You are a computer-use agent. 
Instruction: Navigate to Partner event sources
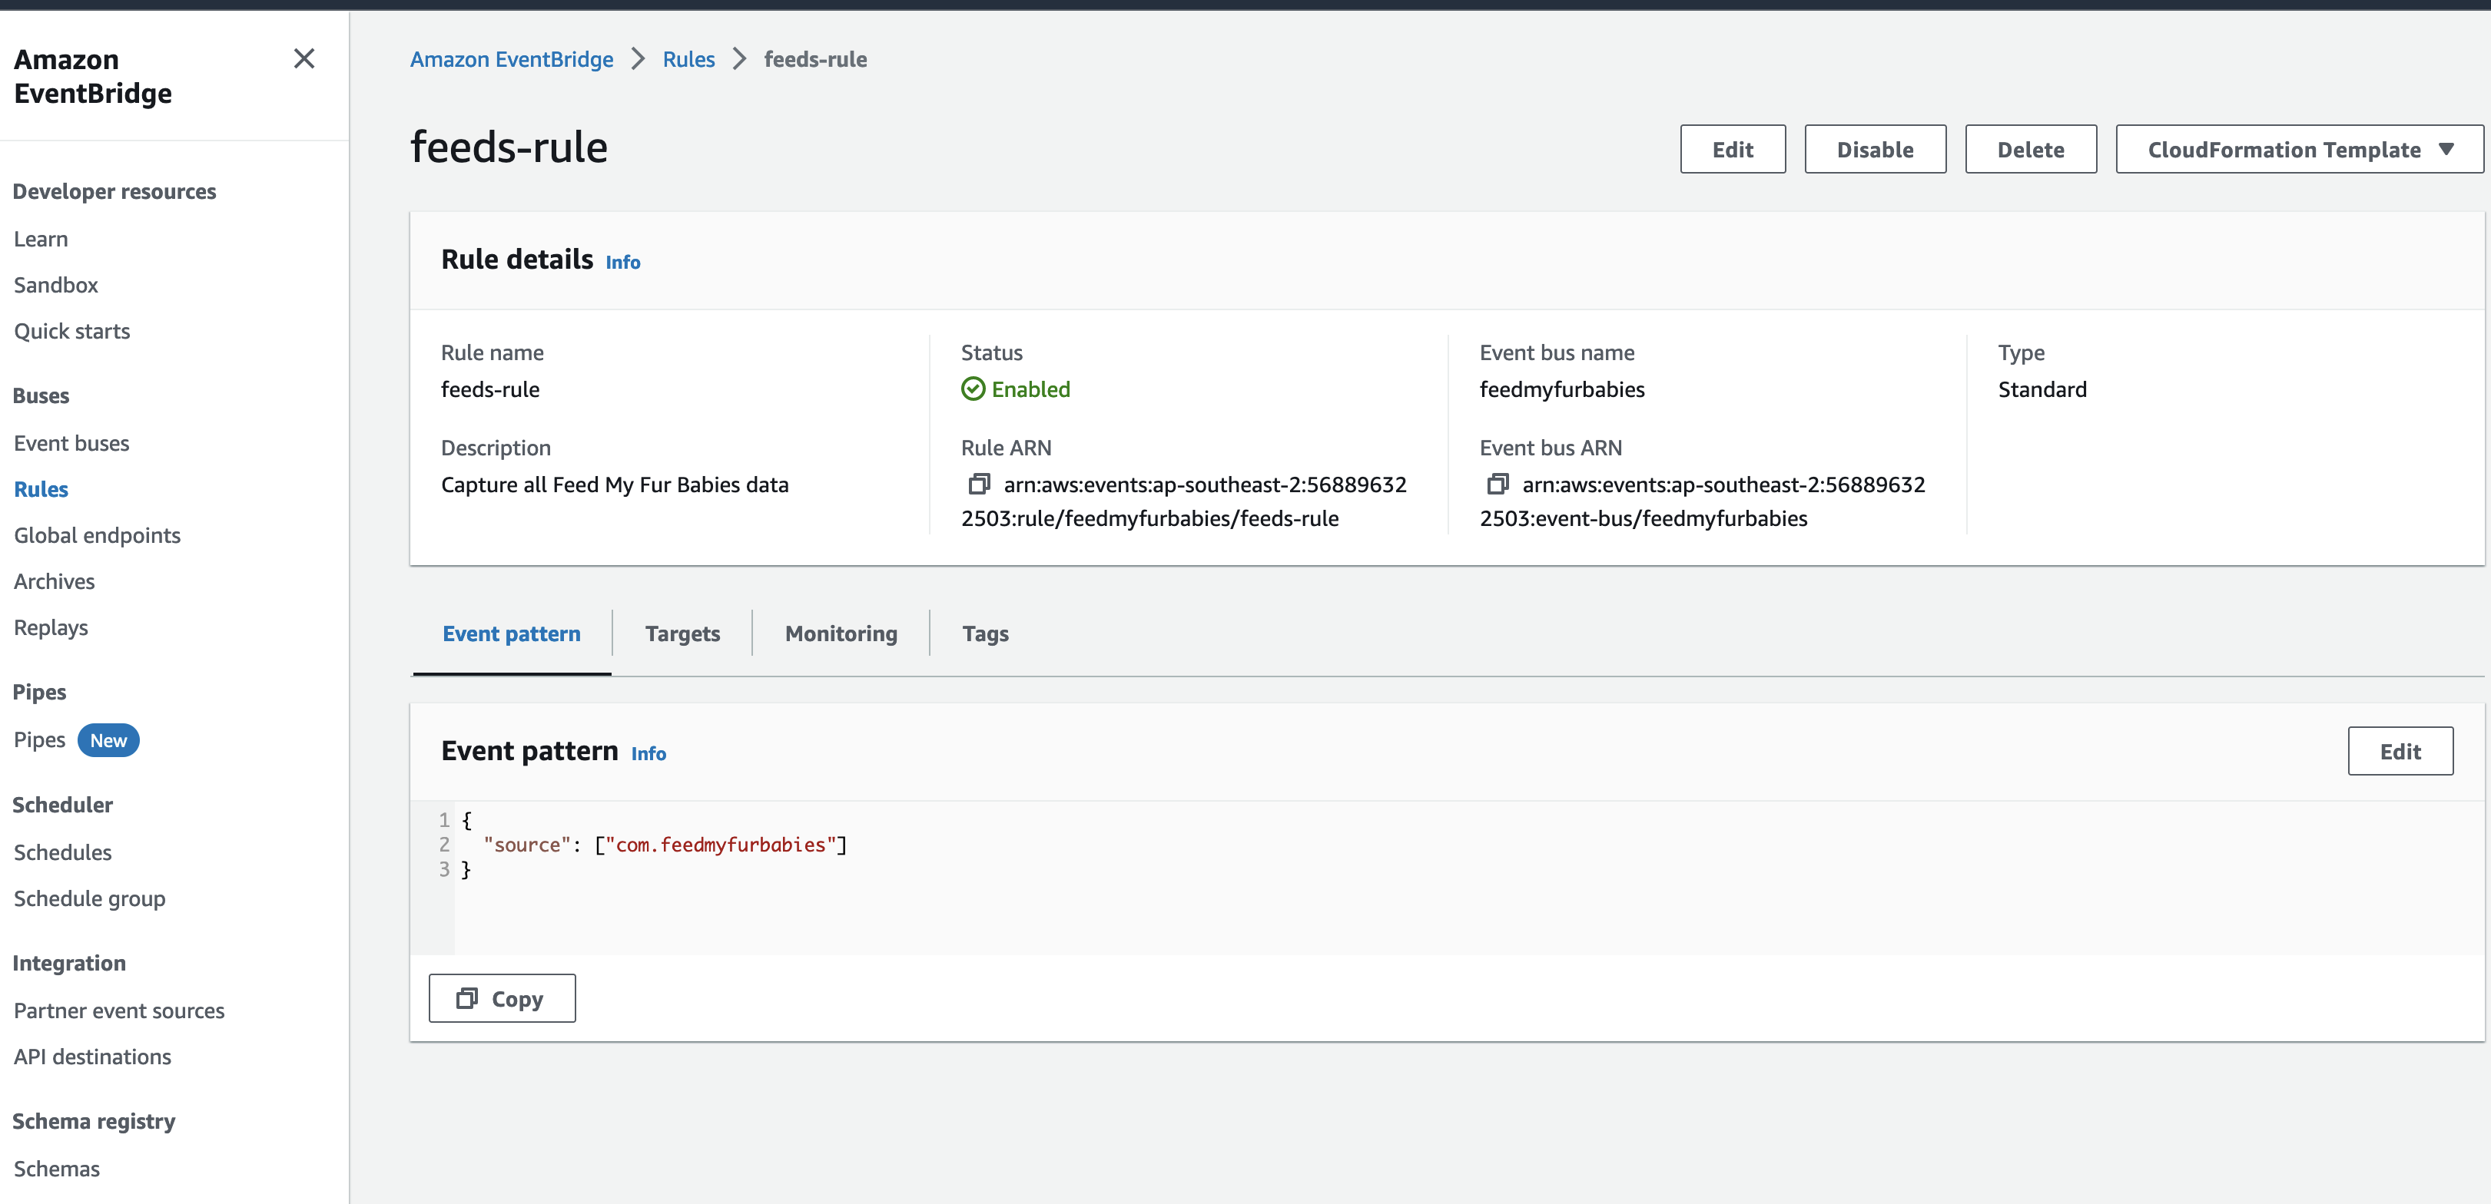point(119,1010)
